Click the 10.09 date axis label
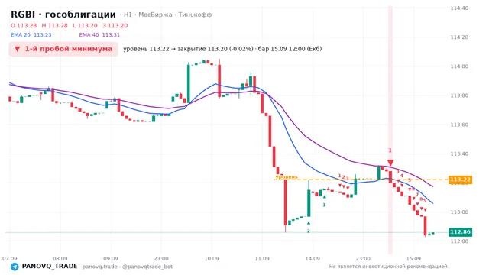Screen dimensions: 489x275 [212, 259]
